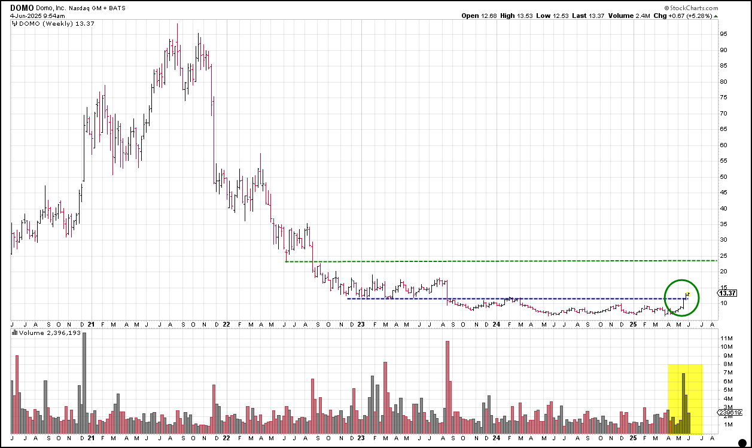Click the volume legend icon beside Volume 2,396,193
This screenshot has height=448, width=752.
tap(15, 332)
